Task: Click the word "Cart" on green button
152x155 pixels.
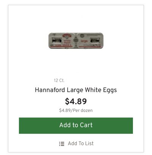Action: 86,125
